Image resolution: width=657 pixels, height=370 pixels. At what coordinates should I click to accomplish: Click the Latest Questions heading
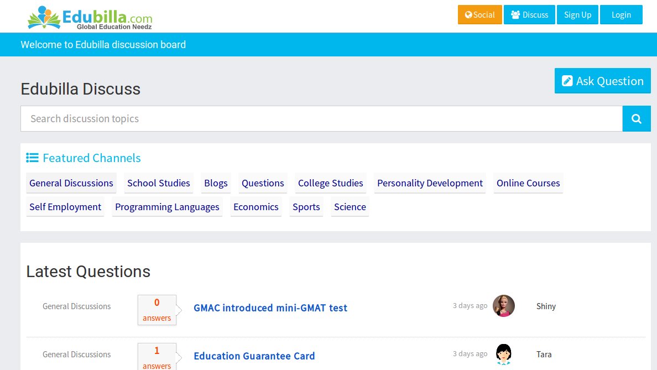[x=88, y=272]
